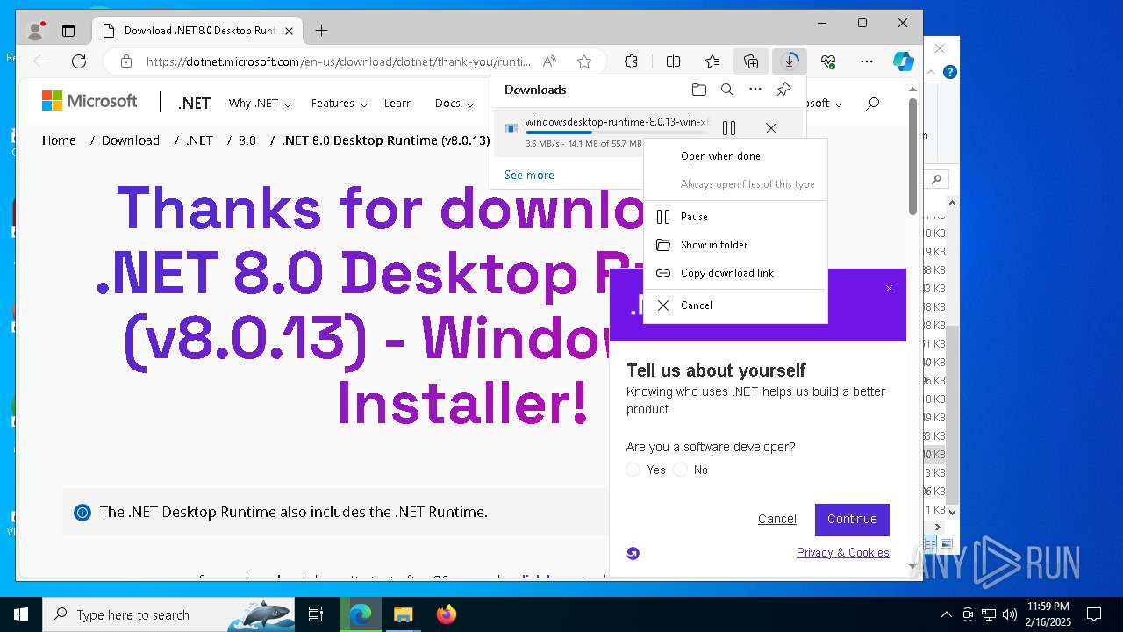Open the notification center icon
This screenshot has height=632, width=1123.
[x=1094, y=614]
